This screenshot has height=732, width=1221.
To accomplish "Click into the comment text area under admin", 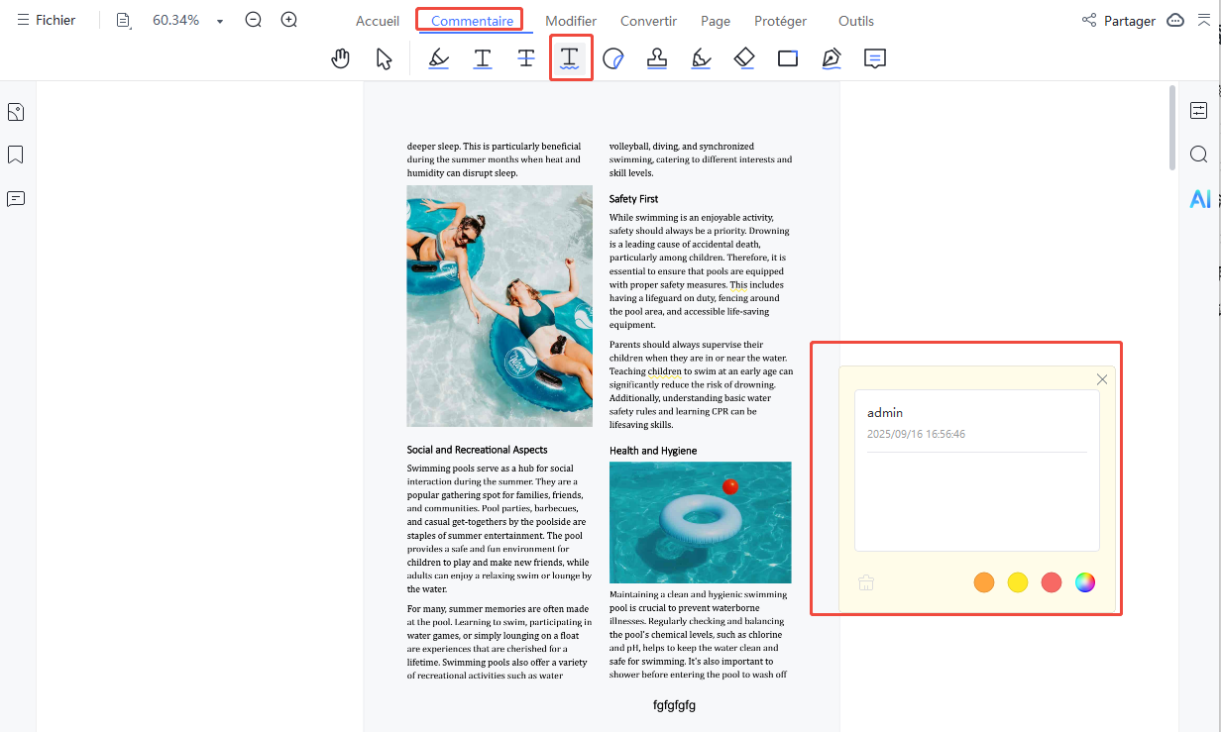I will pos(976,500).
